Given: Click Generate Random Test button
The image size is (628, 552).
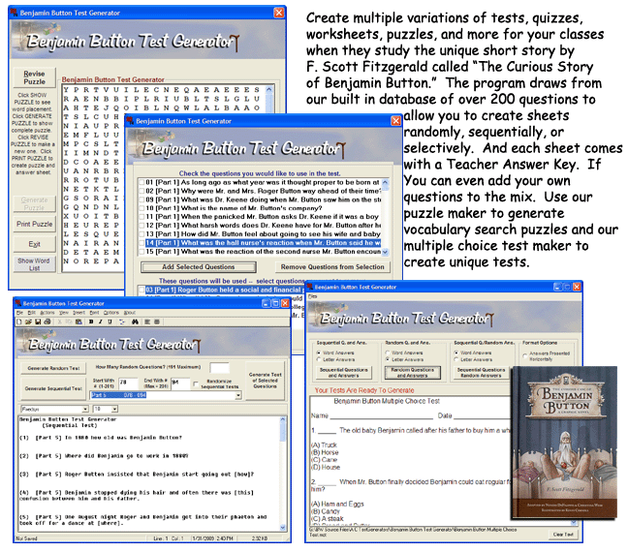Looking at the screenshot, I should click(53, 368).
